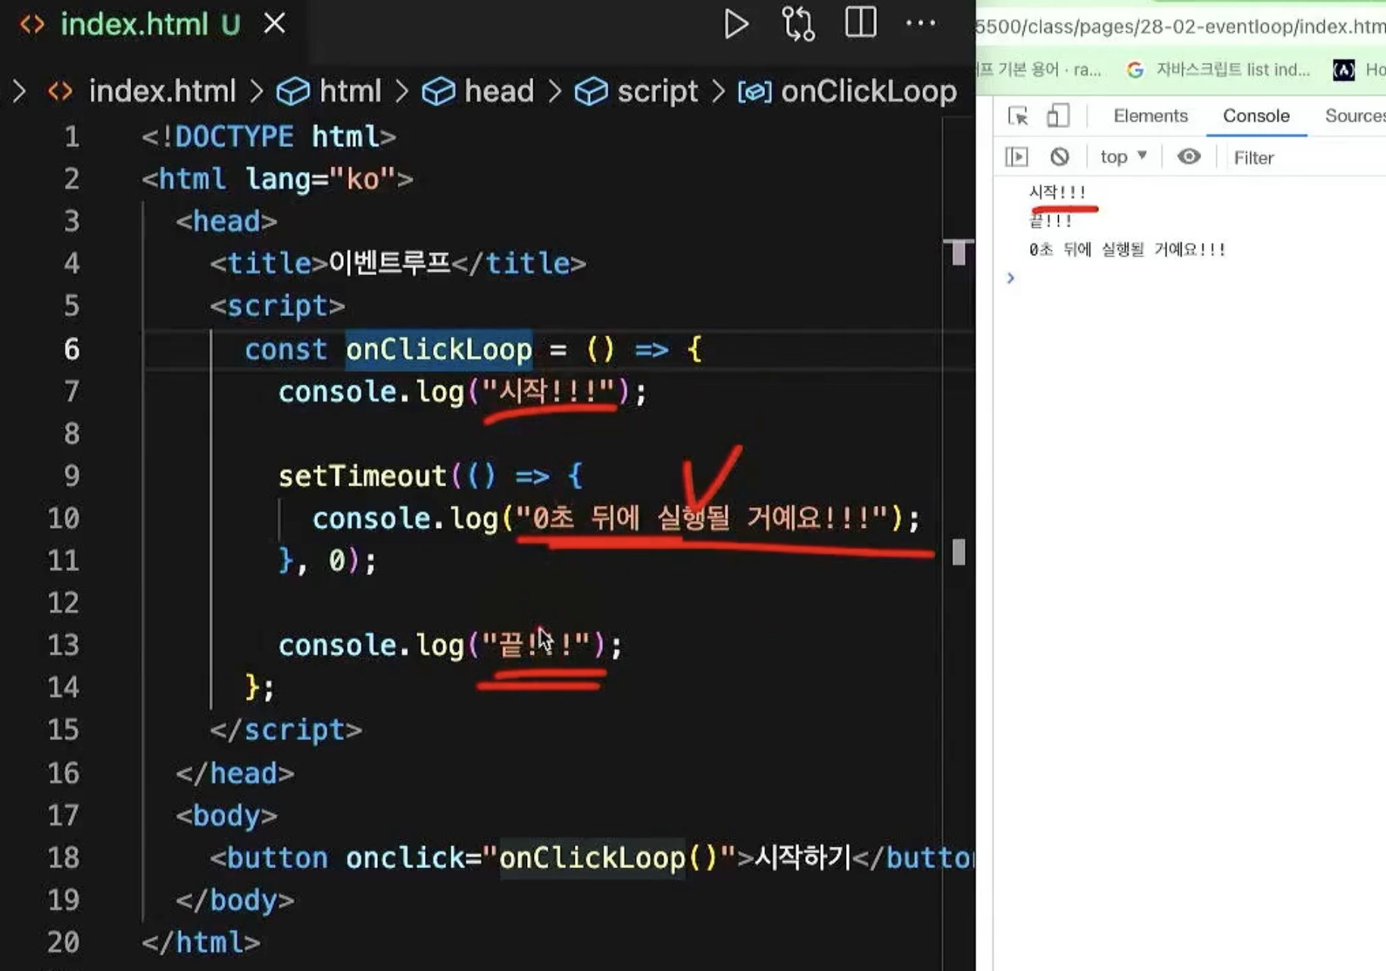Run the file with the play icon
This screenshot has width=1386, height=971.
click(x=735, y=24)
